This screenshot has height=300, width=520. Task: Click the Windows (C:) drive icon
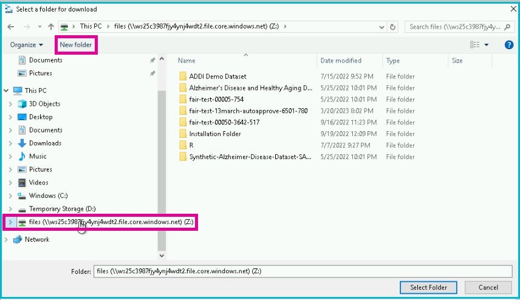coord(22,196)
